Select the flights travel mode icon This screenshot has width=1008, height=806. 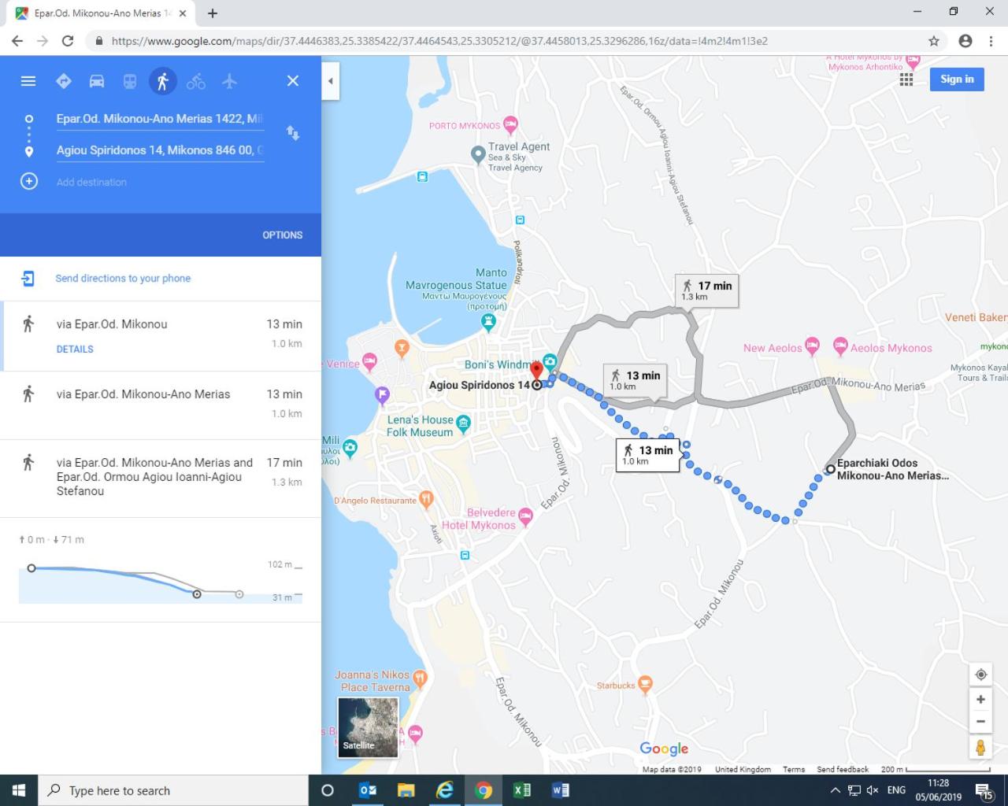(229, 81)
